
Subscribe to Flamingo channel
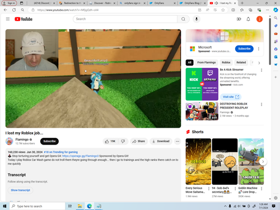[49, 141]
